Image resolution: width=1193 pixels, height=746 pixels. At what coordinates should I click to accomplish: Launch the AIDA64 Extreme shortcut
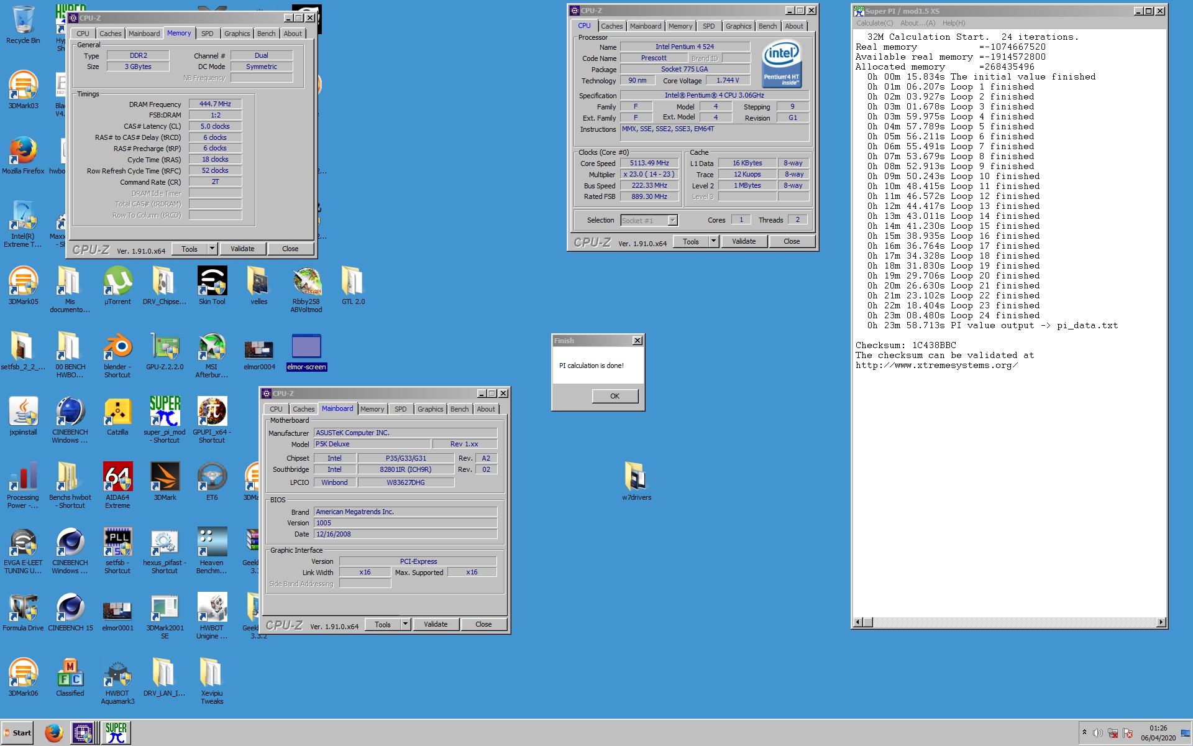[x=117, y=478]
